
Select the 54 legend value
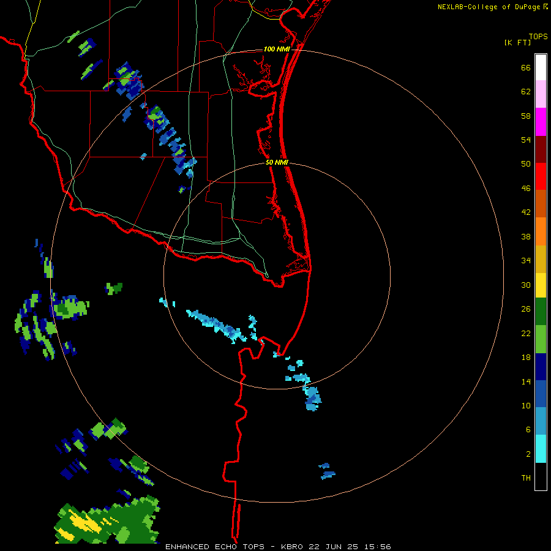point(526,140)
